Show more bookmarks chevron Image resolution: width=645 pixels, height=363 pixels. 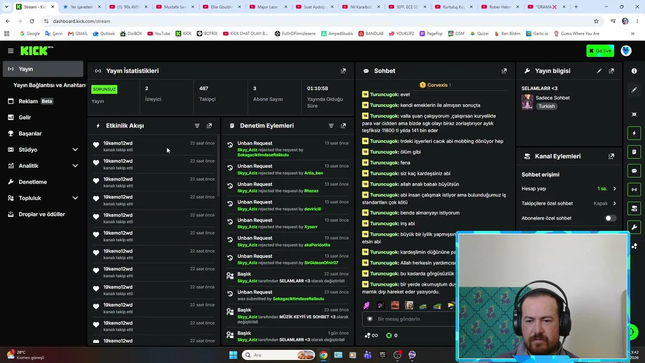632,34
